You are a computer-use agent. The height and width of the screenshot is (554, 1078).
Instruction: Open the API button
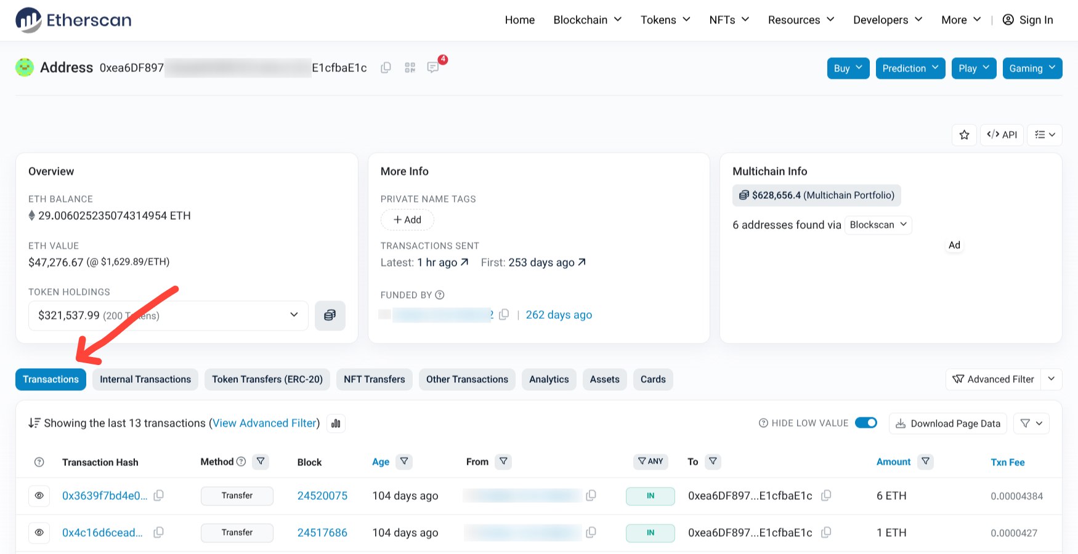(x=1002, y=135)
